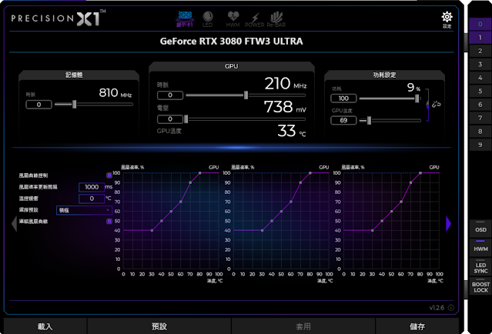Toggle LED SYNC in the side panel
492x334 pixels.
[x=480, y=268]
